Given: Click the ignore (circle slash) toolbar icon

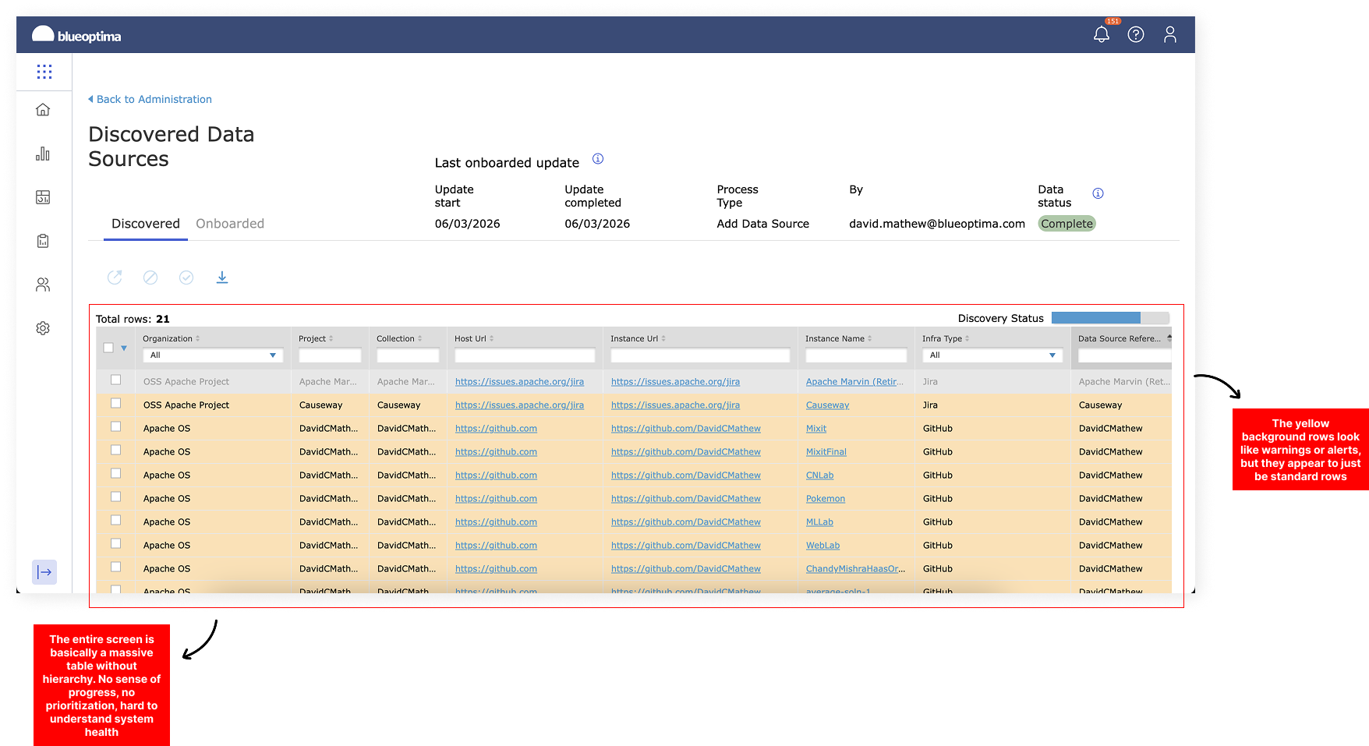Looking at the screenshot, I should click(x=150, y=278).
